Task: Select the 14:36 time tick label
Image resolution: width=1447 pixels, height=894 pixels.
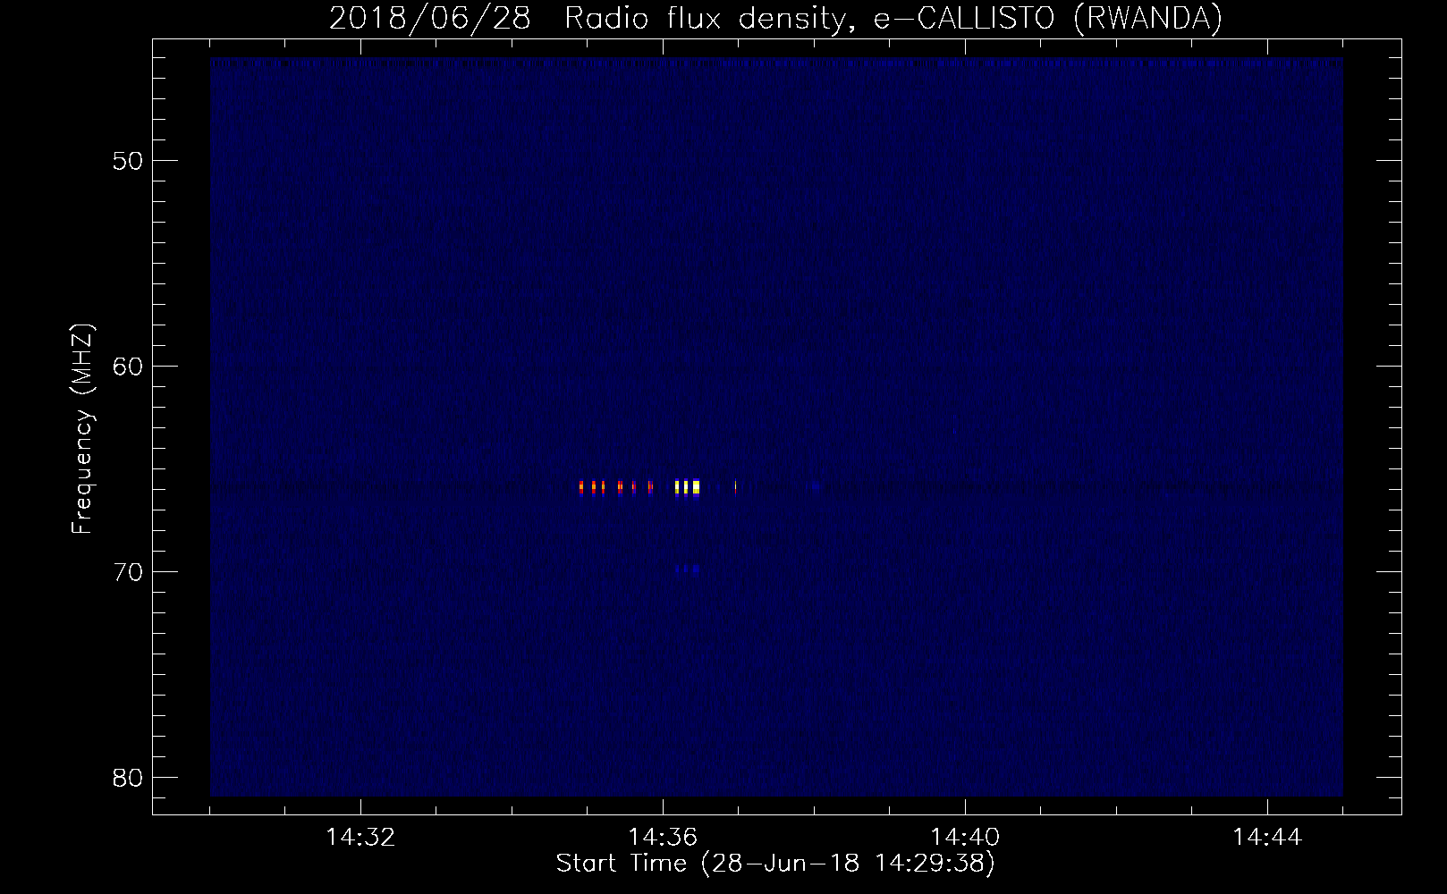Action: tap(663, 838)
